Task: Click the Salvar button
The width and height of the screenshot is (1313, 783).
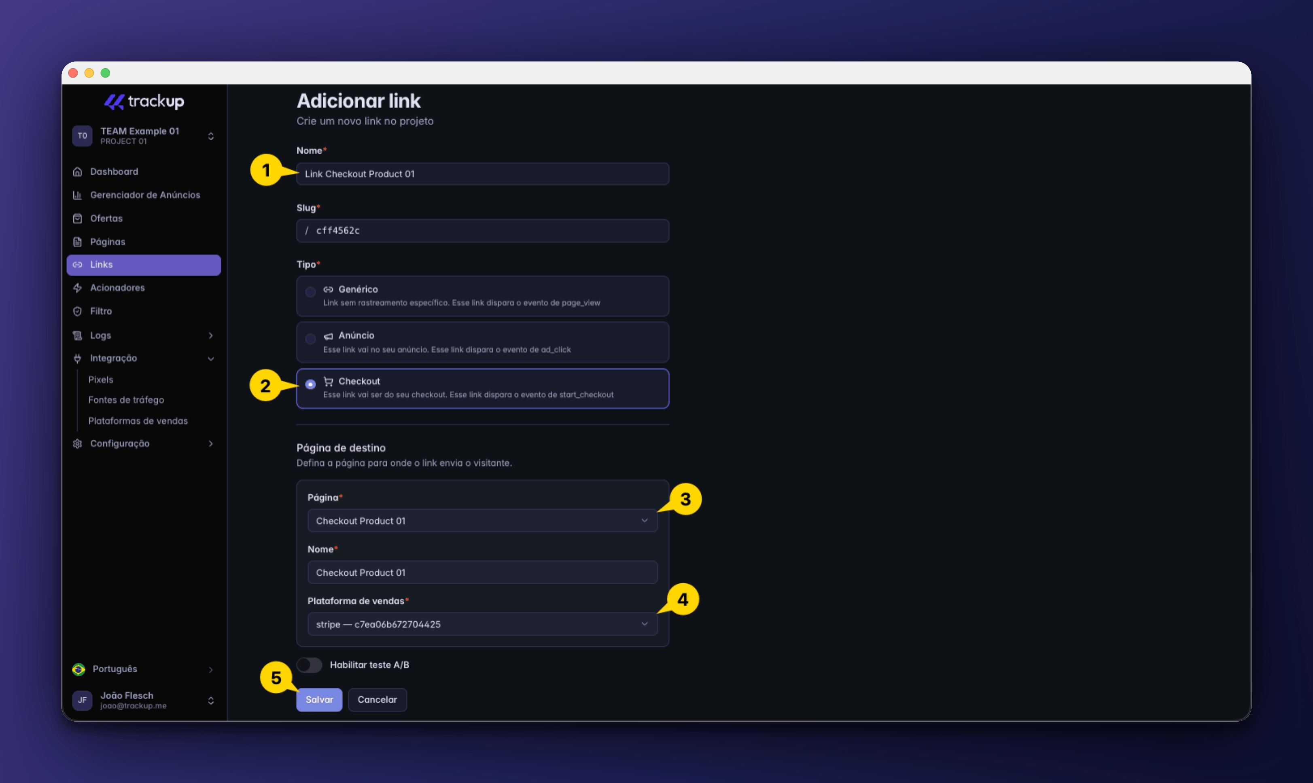Action: tap(319, 700)
